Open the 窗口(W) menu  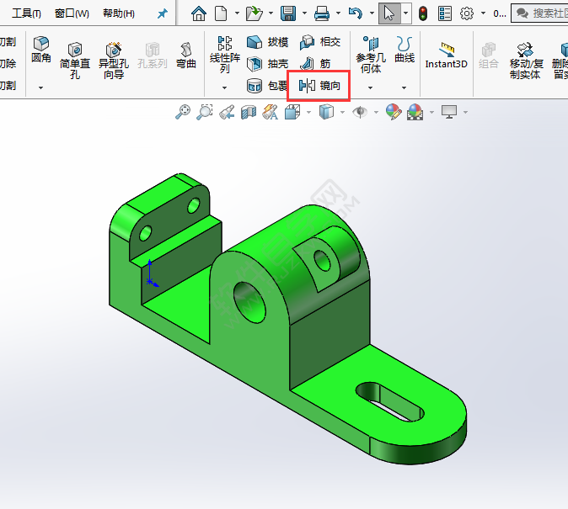72,13
